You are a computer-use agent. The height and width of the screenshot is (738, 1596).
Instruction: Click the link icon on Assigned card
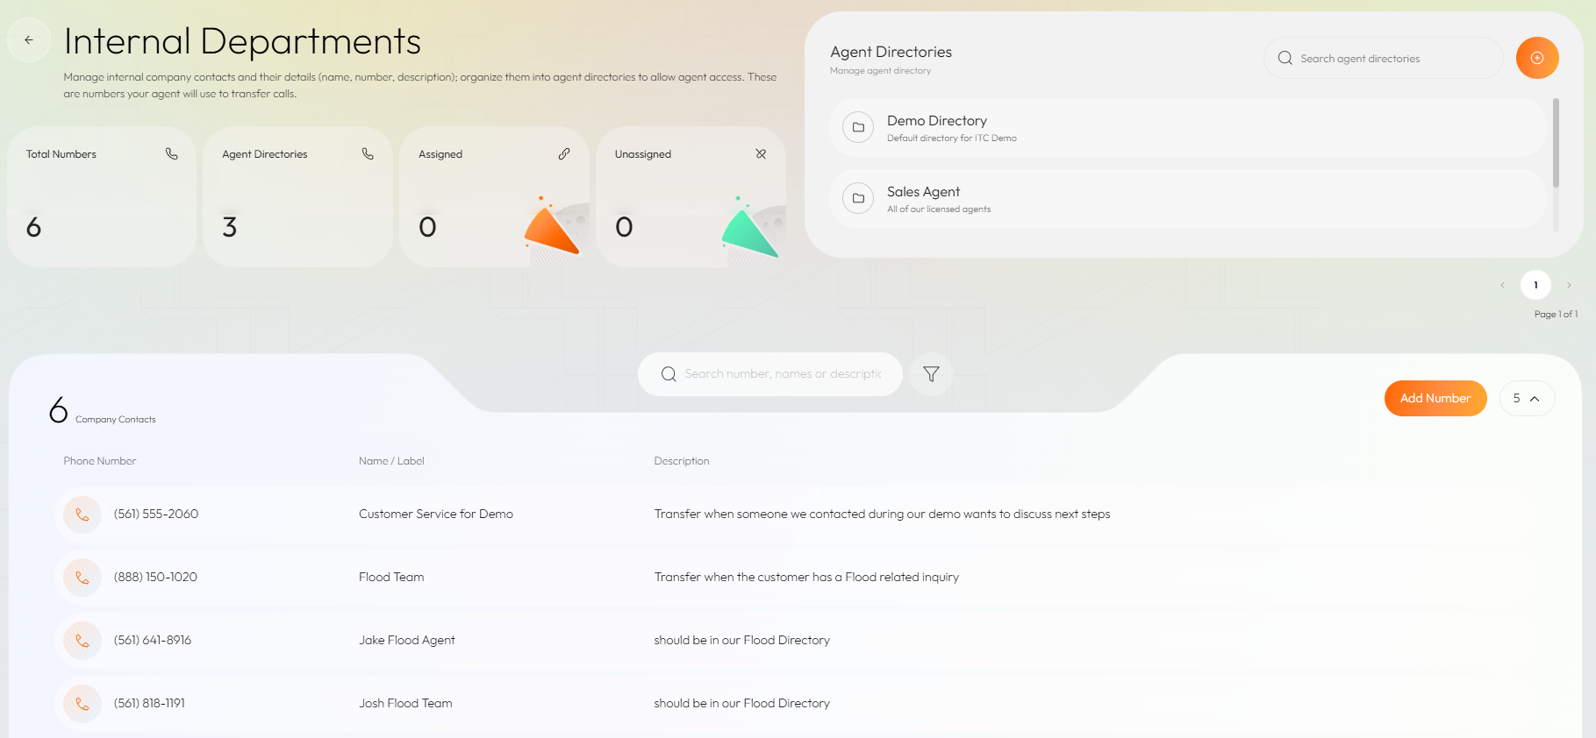564,154
